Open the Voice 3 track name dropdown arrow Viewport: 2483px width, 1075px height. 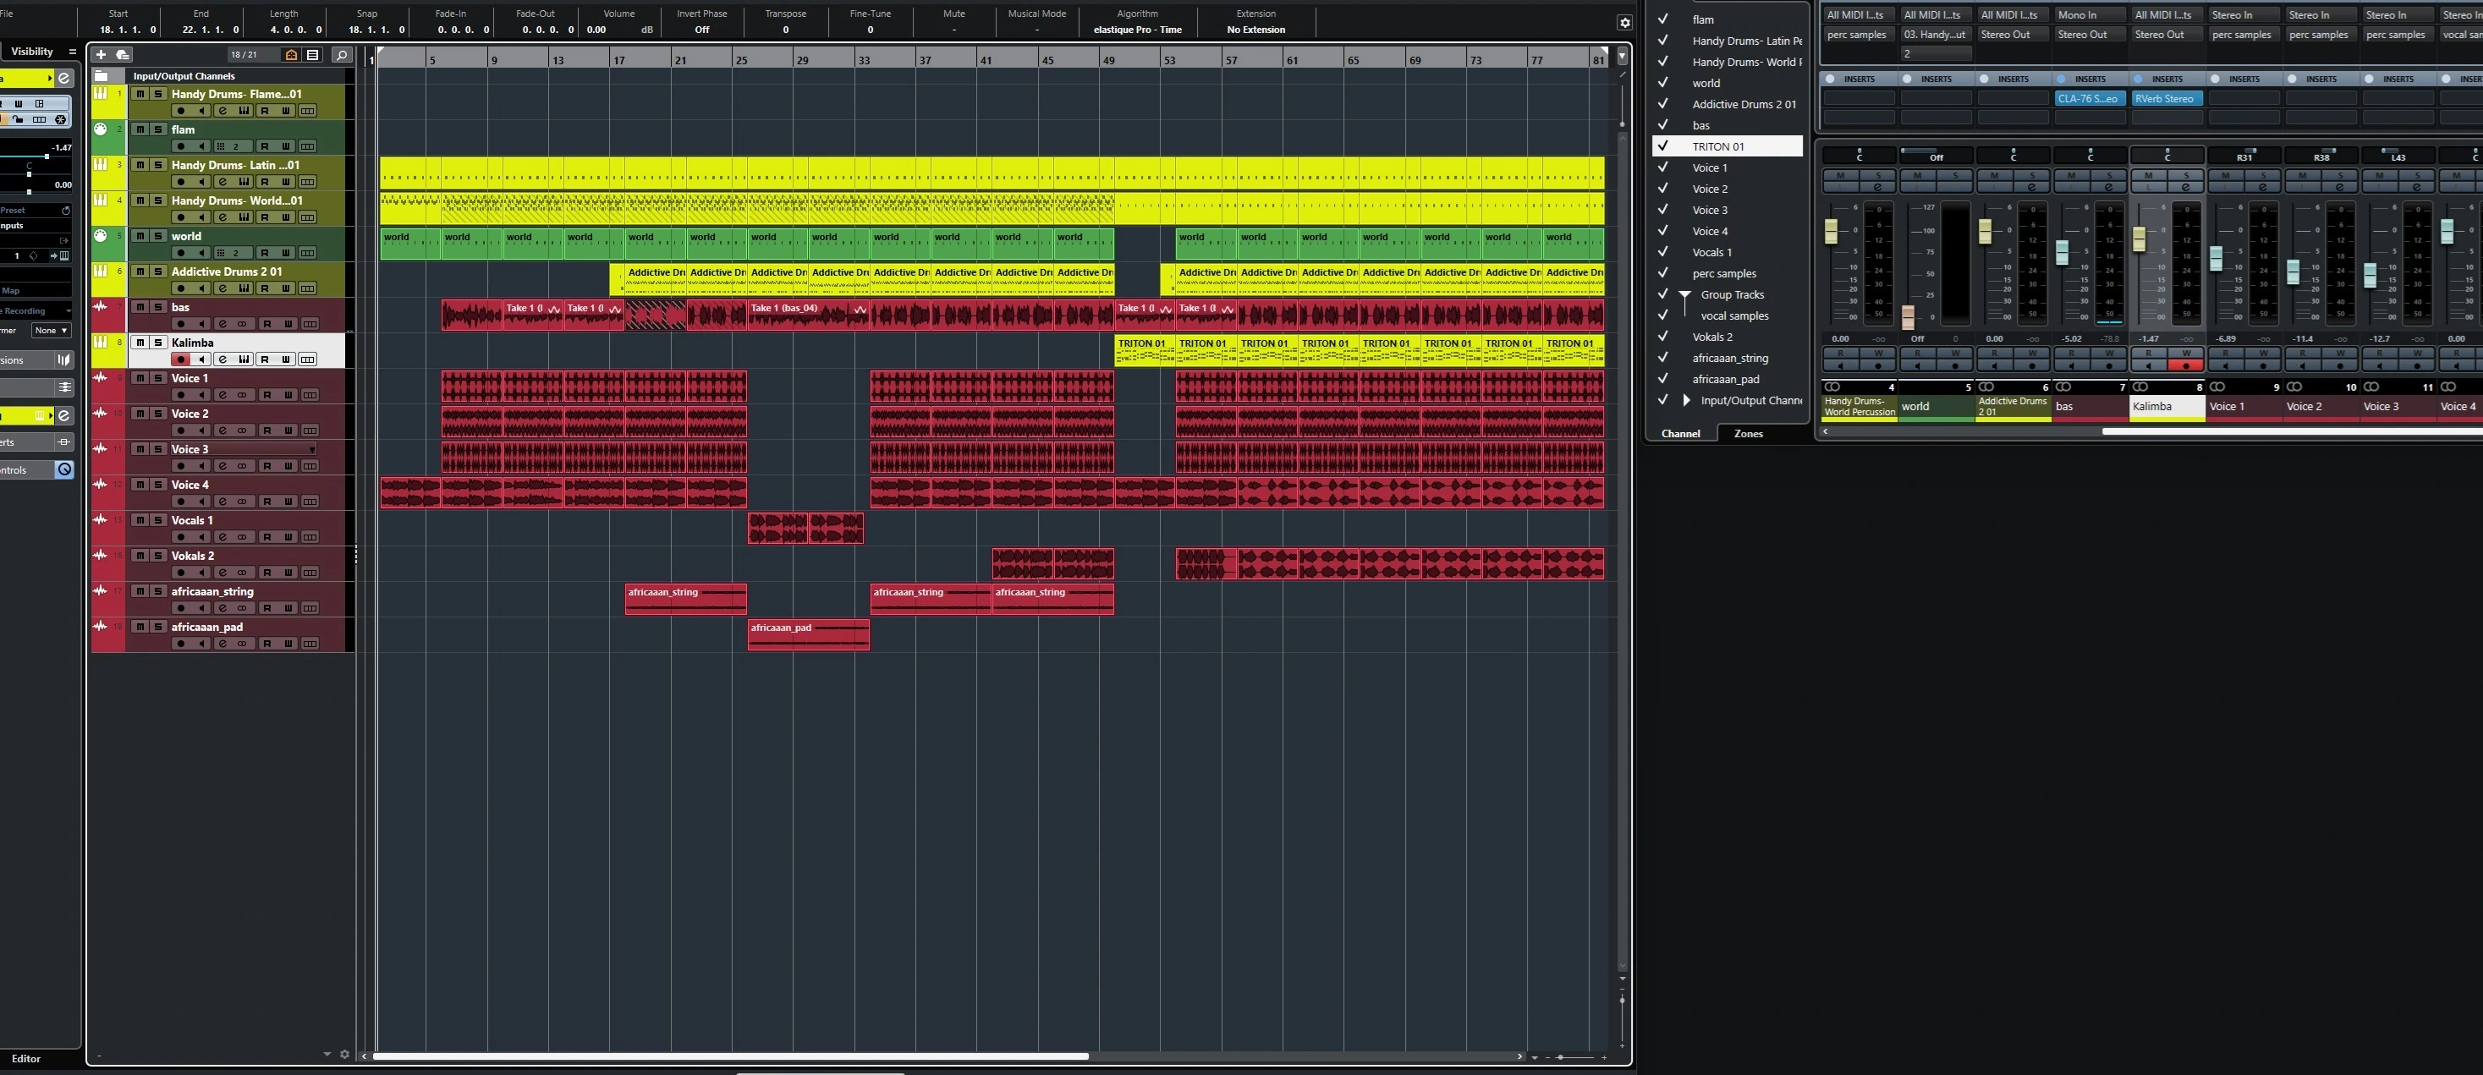pos(312,450)
